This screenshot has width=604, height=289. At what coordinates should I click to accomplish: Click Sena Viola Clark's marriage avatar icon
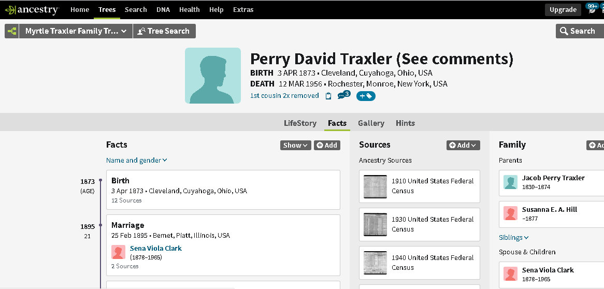click(x=118, y=252)
